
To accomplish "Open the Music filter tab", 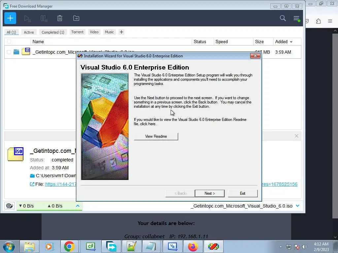I will pyautogui.click(x=109, y=32).
